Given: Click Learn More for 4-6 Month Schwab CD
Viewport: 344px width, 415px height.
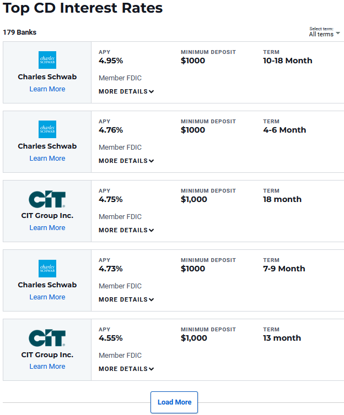Looking at the screenshot, I should pyautogui.click(x=47, y=159).
